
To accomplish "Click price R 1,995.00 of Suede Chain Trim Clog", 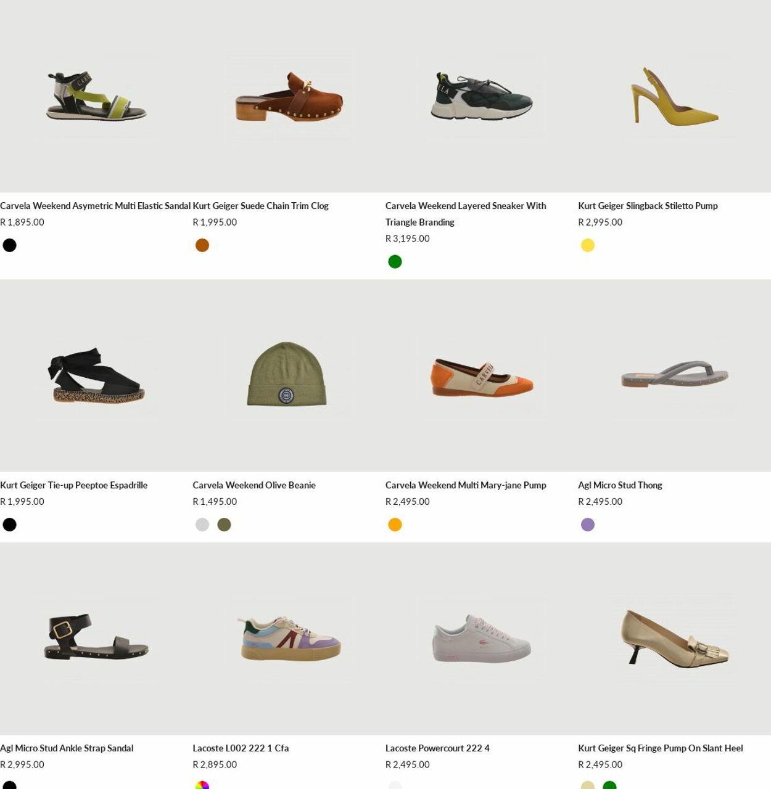I will pos(215,222).
